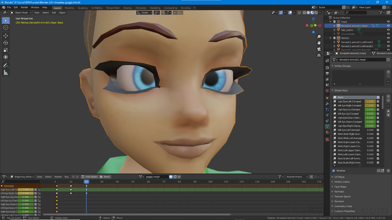Uncheck Relative shape keys checkbox

[334, 171]
